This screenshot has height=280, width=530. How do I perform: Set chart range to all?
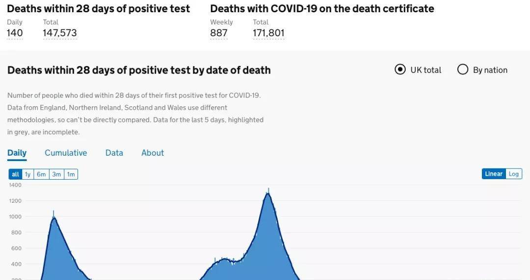(16, 174)
